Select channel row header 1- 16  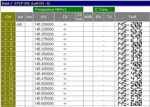[8, 99]
